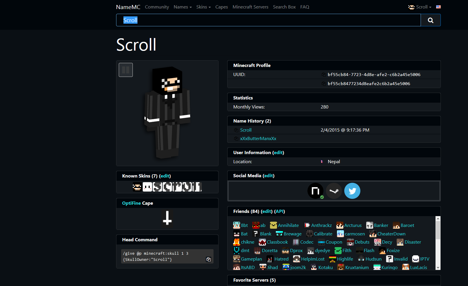Open friend Arcturus profile link
Viewport: 468px width, 286px height.
(353, 225)
